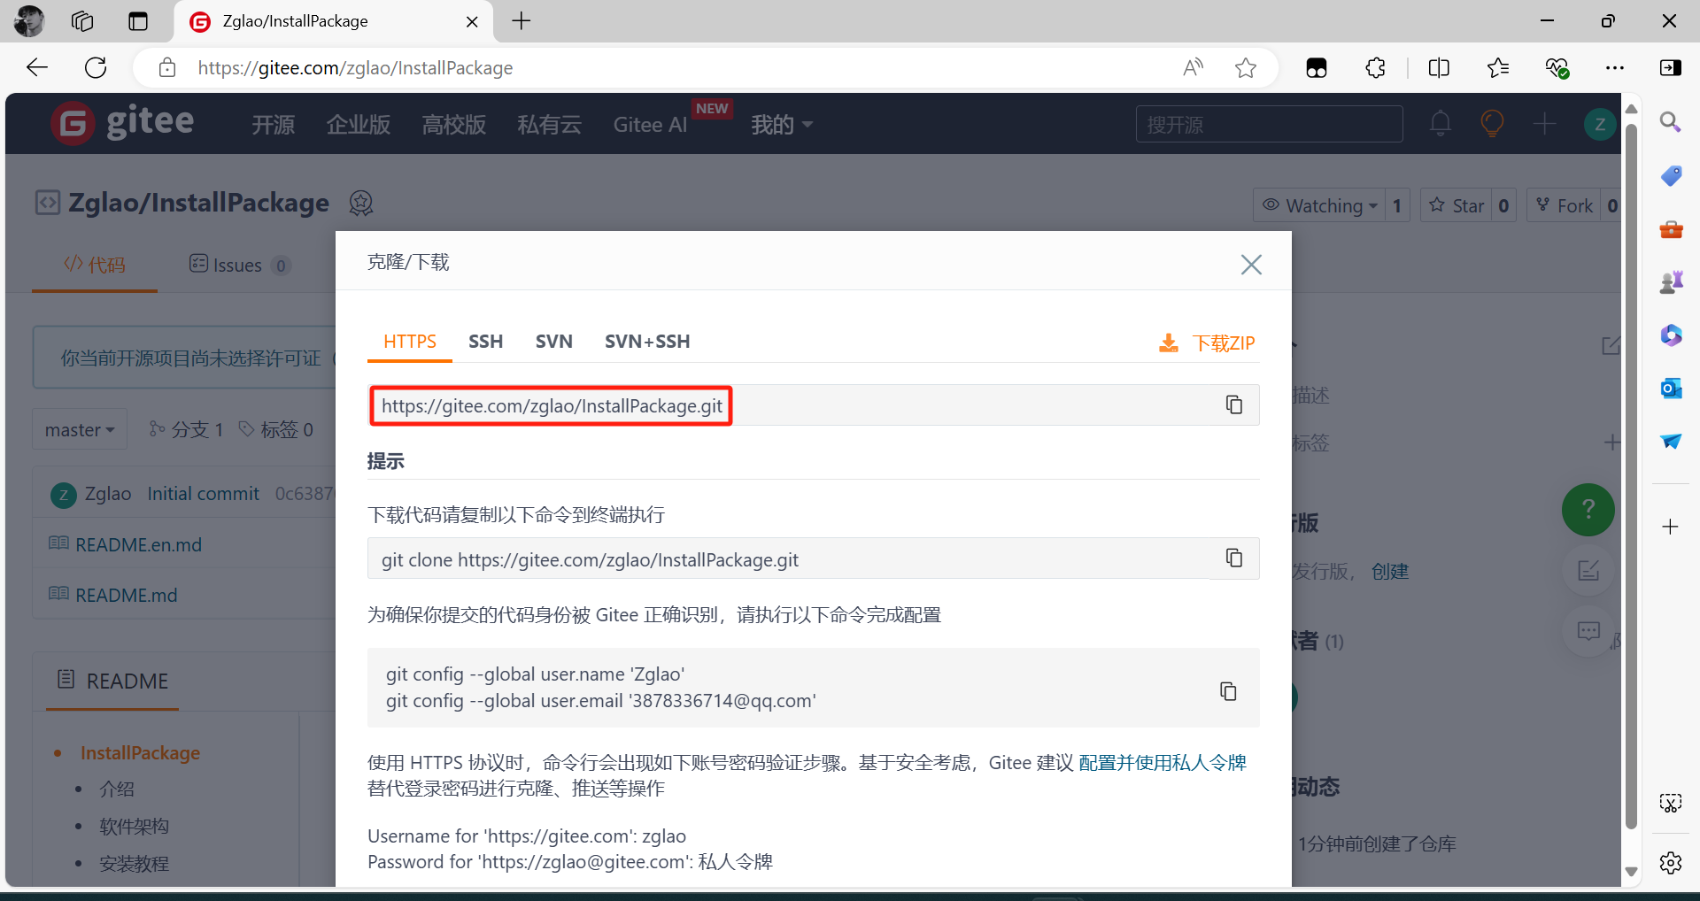Copy the HTTPS clone URL
The image size is (1700, 901).
(x=1233, y=404)
